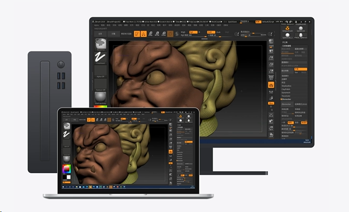The image size is (349, 212).
Task: Expand 动态细分 section in monitor panel
Action: 285,76
